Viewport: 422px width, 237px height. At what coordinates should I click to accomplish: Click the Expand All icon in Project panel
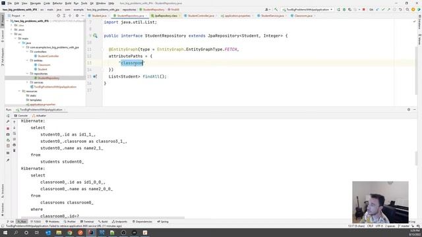(x=64, y=16)
